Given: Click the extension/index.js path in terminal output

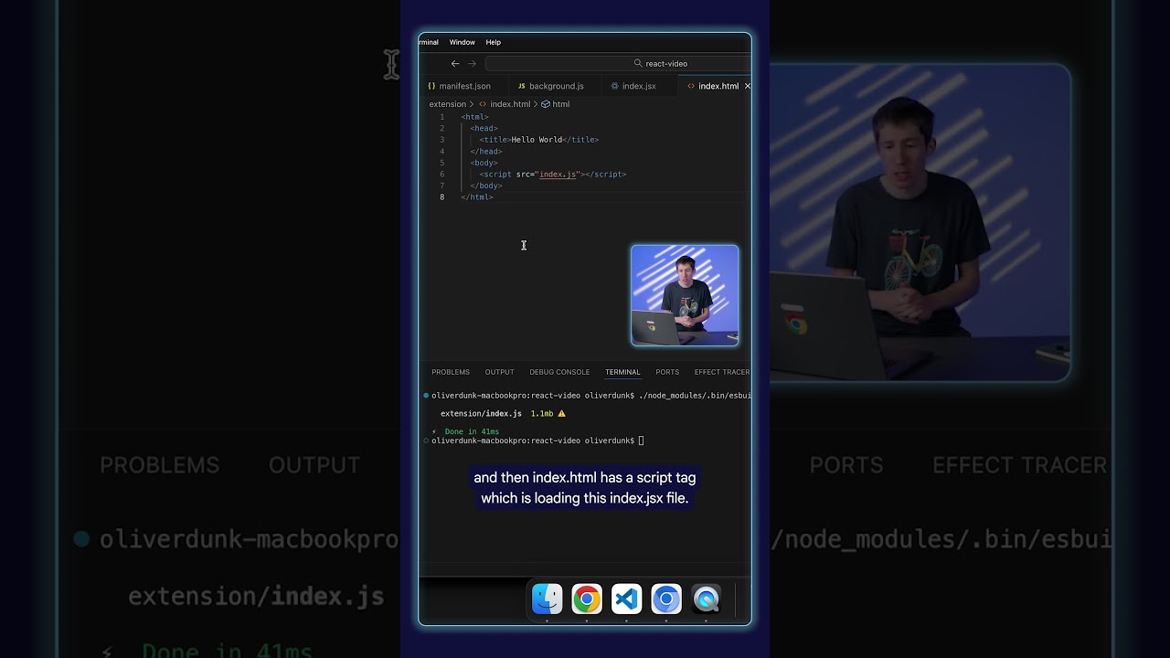Looking at the screenshot, I should [x=481, y=414].
